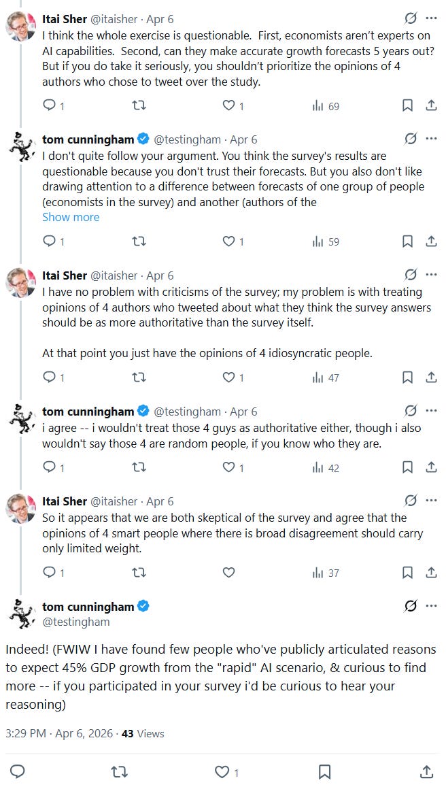Image resolution: width=446 pixels, height=787 pixels.
Task: Open Itai Sher's profile name in first tweet
Action: click(x=64, y=19)
